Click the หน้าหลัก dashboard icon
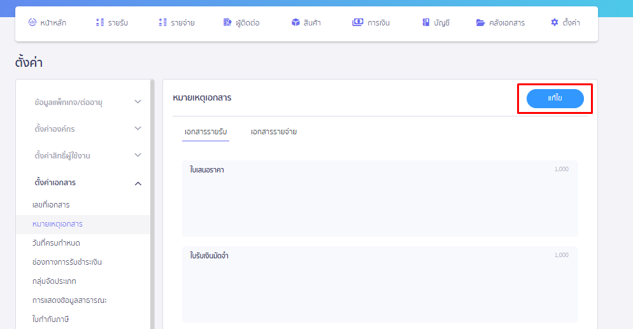Image resolution: width=633 pixels, height=329 pixels. point(32,22)
